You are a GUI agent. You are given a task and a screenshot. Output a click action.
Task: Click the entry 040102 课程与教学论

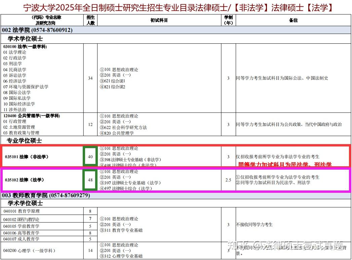[21, 219]
